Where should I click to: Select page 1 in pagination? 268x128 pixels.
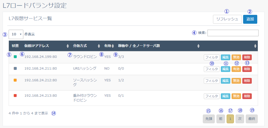[230, 119]
